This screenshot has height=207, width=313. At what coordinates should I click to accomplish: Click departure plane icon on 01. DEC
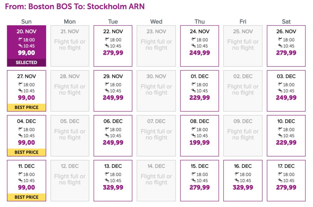(x=193, y=85)
